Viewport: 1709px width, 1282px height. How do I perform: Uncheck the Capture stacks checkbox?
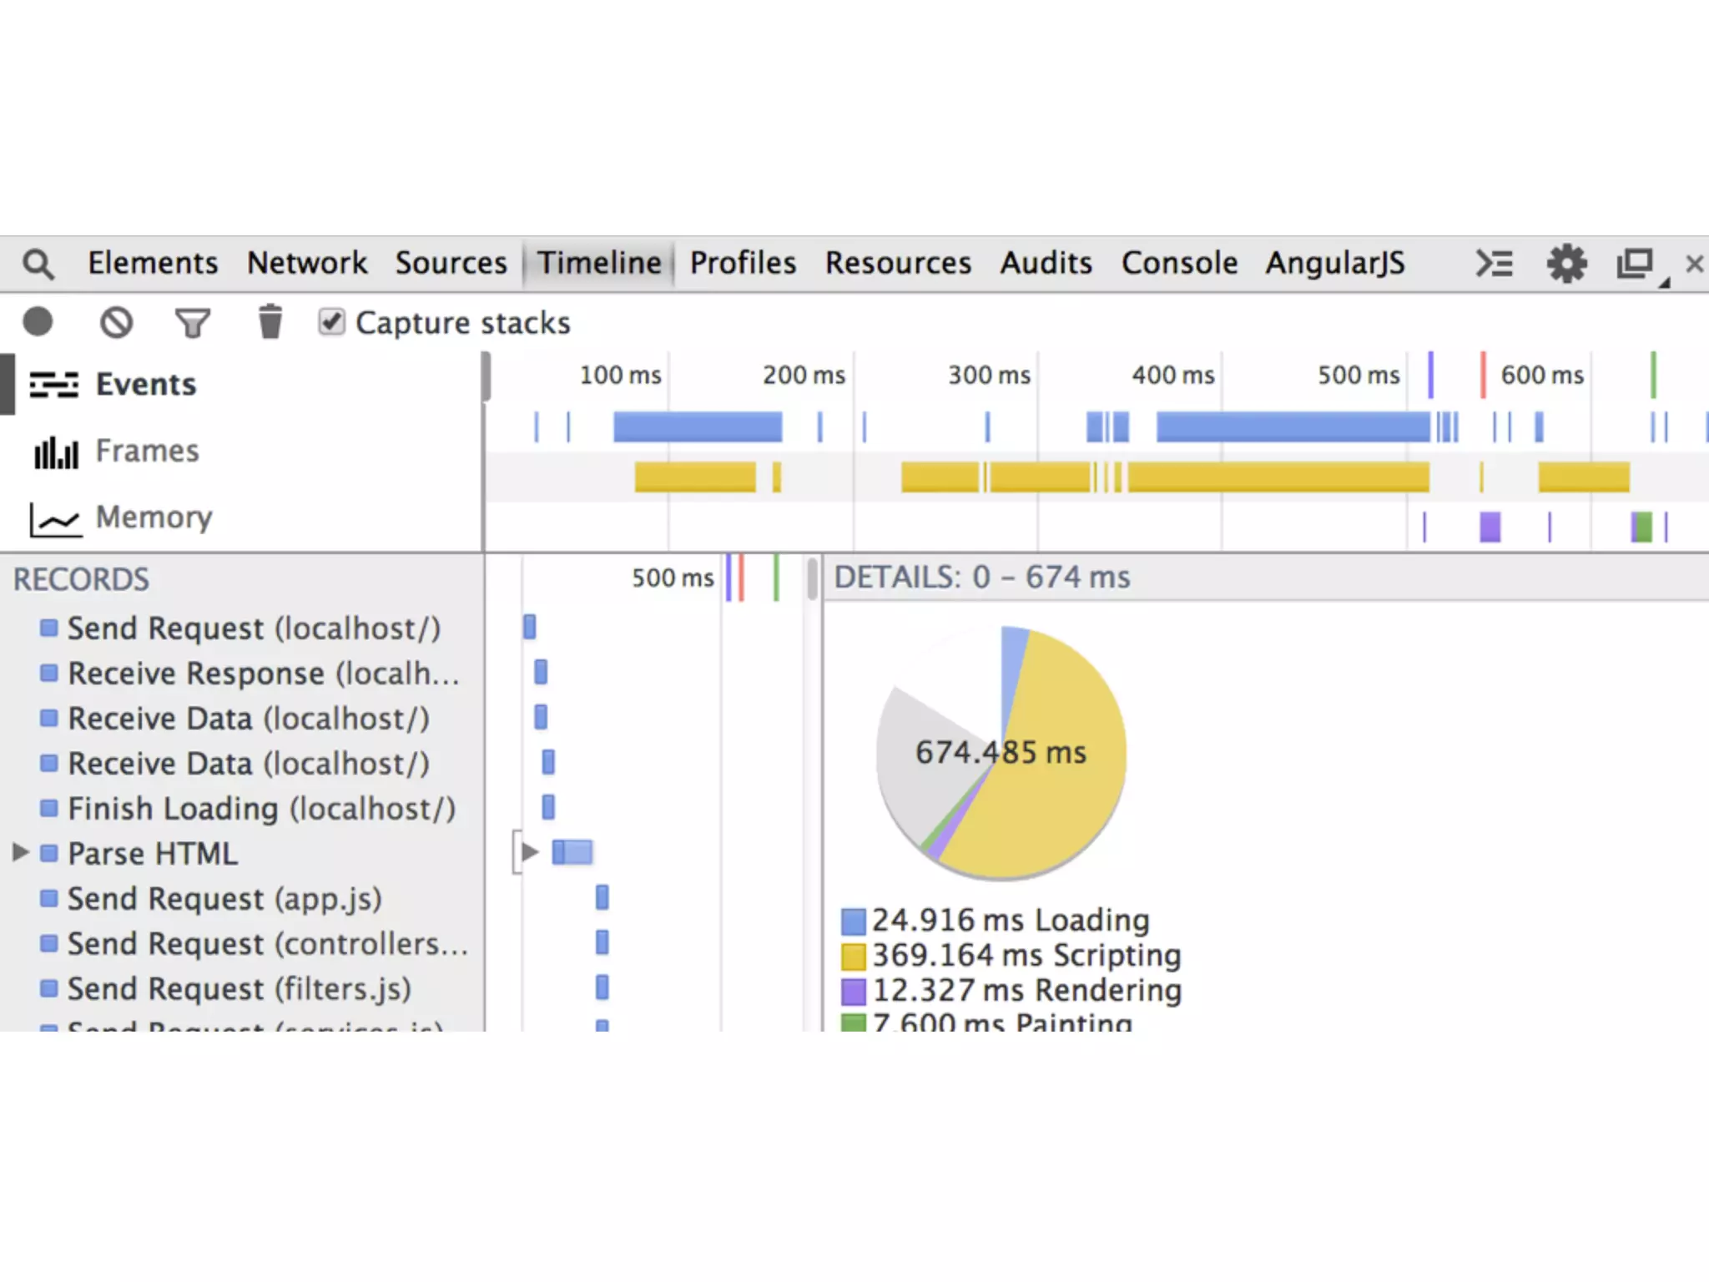(331, 321)
